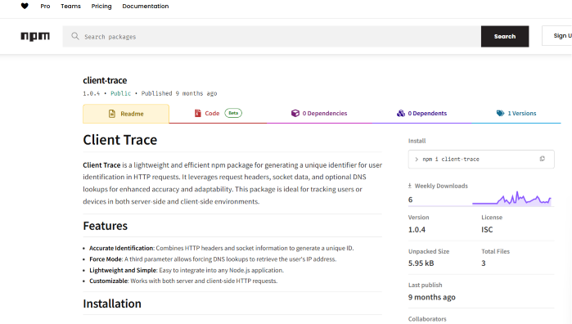Open the 0 Dependencies tab
Screen dimensions: 572x324
click(x=319, y=114)
